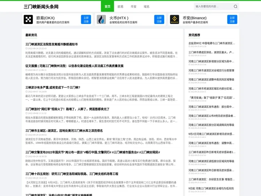Screen dimensions: 261x196
Task: Open sidebar item 湖滨区调整中高风险区域等级
Action: (211, 79)
